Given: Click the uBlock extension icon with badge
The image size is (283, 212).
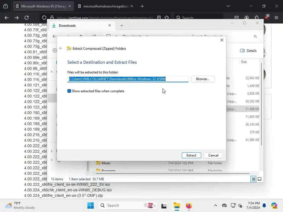Looking at the screenshot, I should (x=267, y=17).
